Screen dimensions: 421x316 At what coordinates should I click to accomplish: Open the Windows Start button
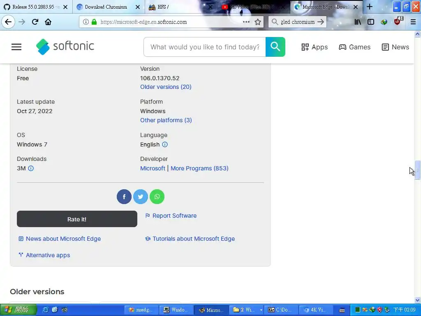(x=18, y=310)
